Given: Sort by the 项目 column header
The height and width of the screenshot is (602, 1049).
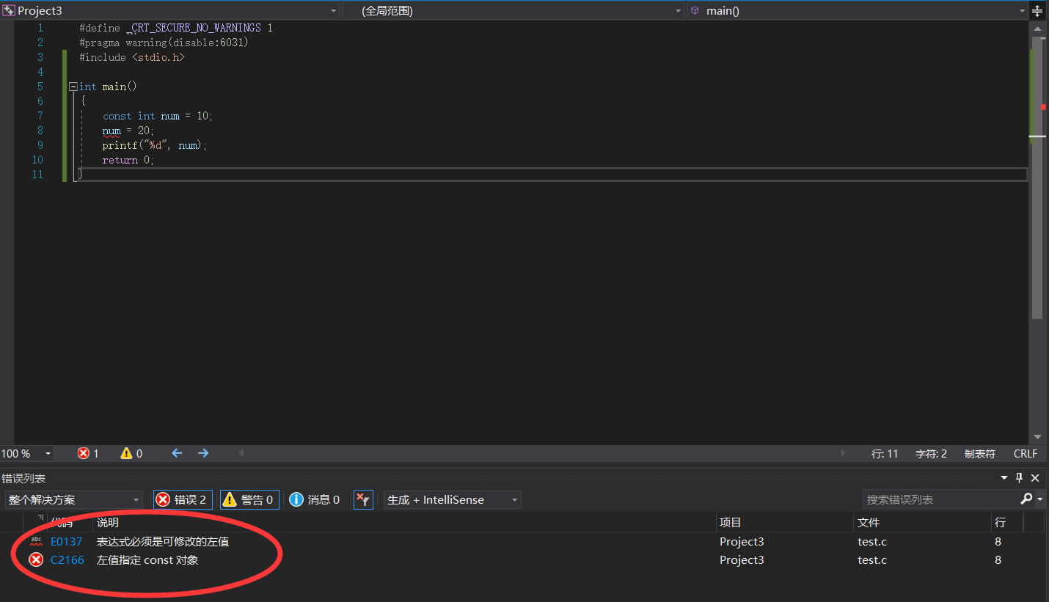Looking at the screenshot, I should click(x=785, y=522).
